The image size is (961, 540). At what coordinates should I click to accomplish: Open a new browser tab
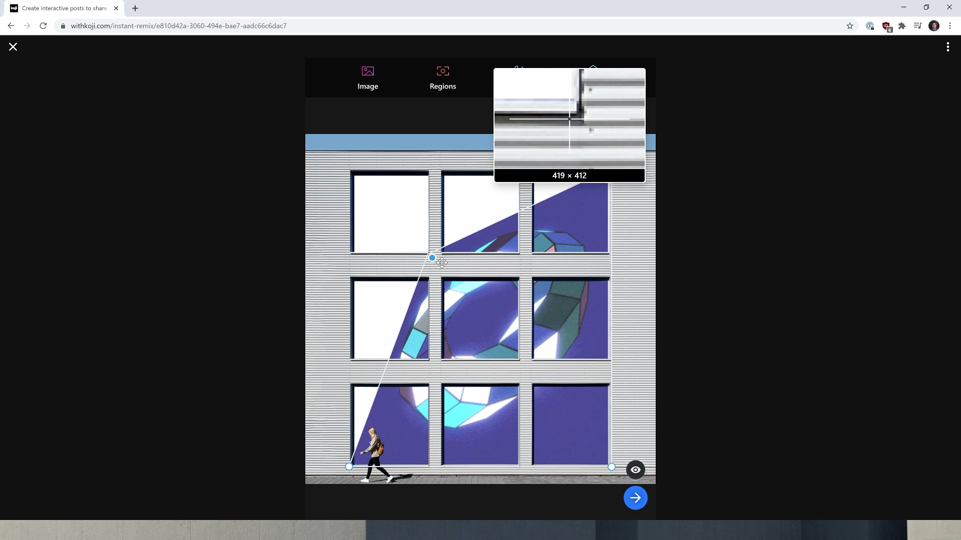(135, 8)
